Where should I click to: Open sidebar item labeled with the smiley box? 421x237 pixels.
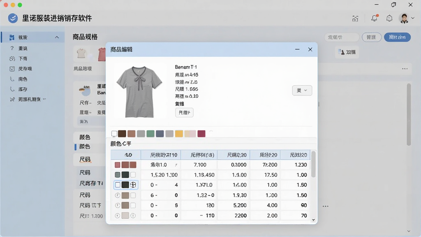(x=25, y=69)
